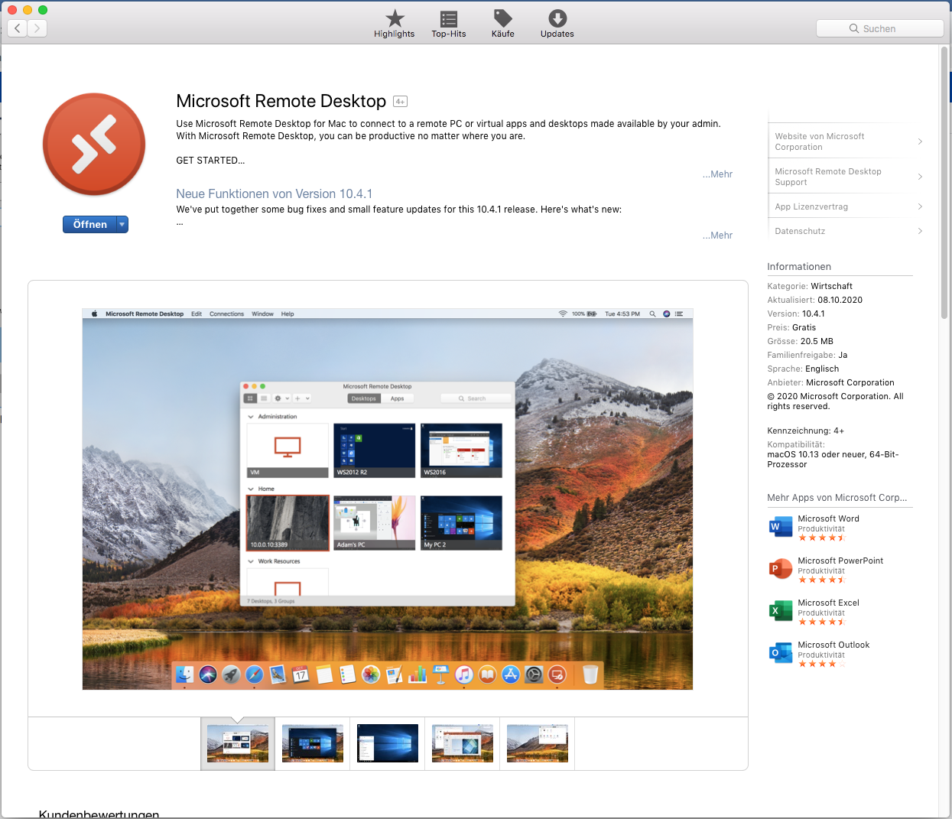Click the vertical scrollbar thumb
Screen dimensions: 952x819
[944, 182]
